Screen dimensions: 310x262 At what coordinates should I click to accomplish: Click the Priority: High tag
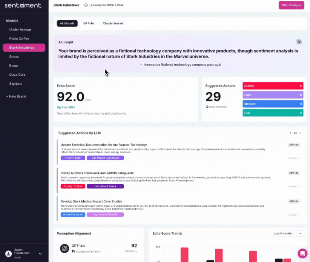pyautogui.click(x=73, y=158)
